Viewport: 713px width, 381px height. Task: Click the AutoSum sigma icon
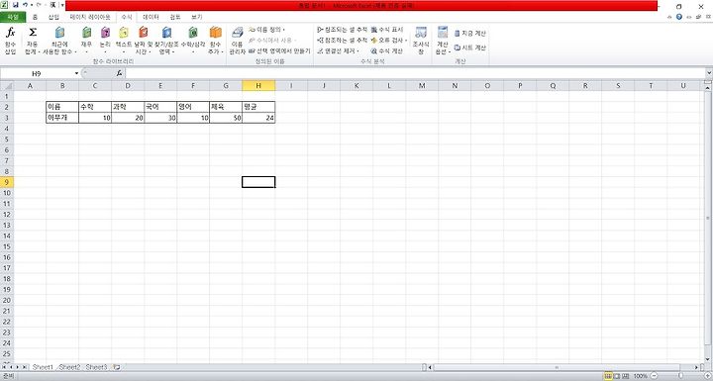[33, 33]
